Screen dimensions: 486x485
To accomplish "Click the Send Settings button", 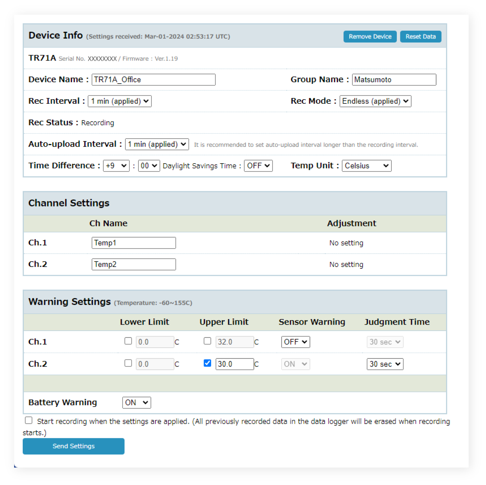I will click(74, 446).
